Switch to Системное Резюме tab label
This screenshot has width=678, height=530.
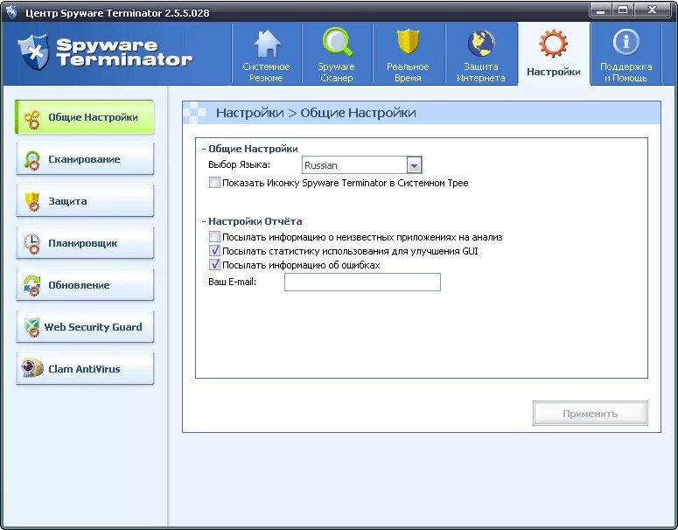266,73
